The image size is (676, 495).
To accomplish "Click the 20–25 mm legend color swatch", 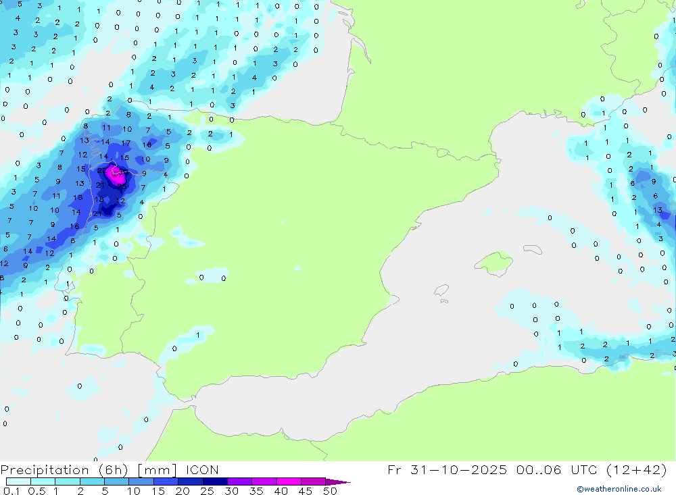I will [191, 481].
